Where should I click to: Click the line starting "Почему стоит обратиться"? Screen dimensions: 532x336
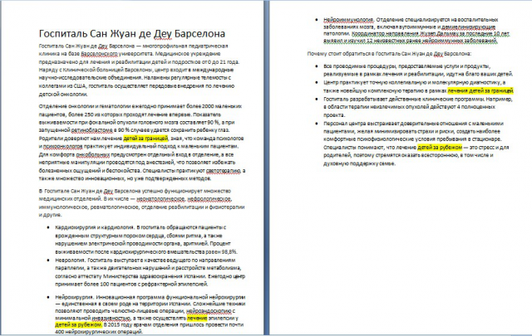(389, 54)
